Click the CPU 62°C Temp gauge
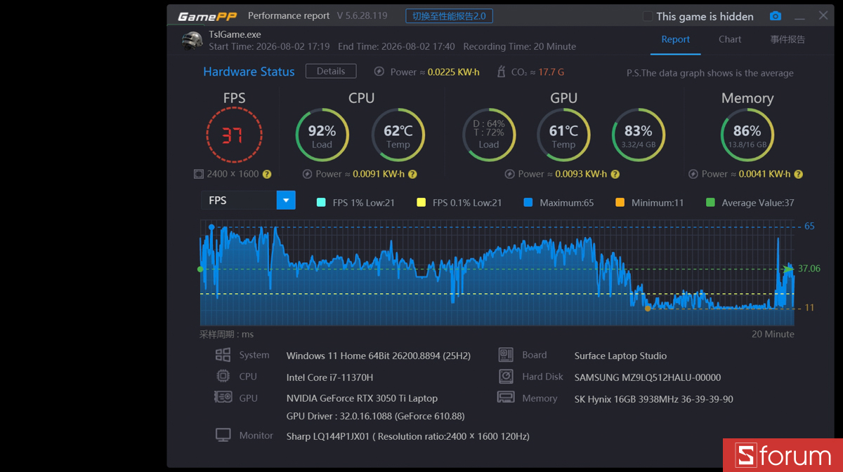This screenshot has width=843, height=472. point(398,135)
